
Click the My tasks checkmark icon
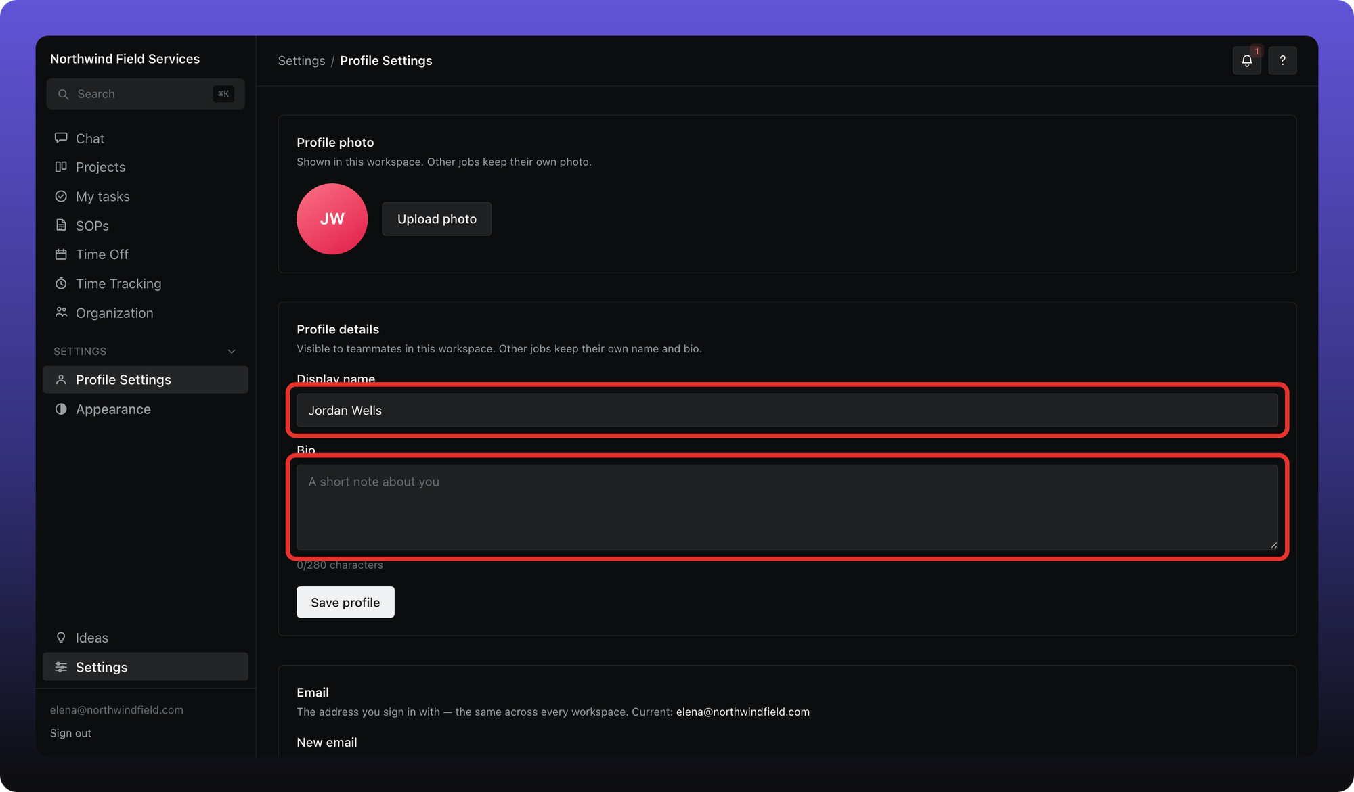coord(61,196)
